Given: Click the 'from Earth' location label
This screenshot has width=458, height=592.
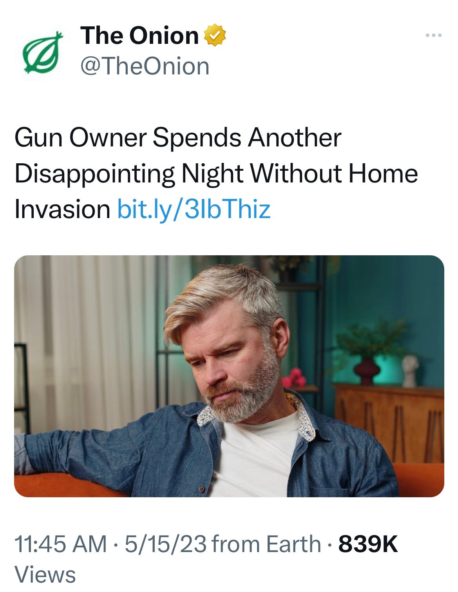Looking at the screenshot, I should coord(268,544).
